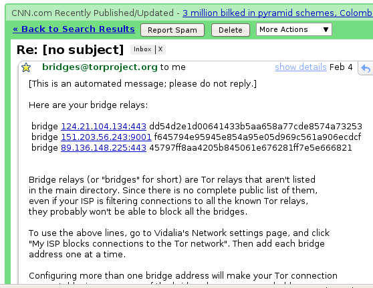
Task: Click the Re: [no subject] heading
Action: point(70,50)
